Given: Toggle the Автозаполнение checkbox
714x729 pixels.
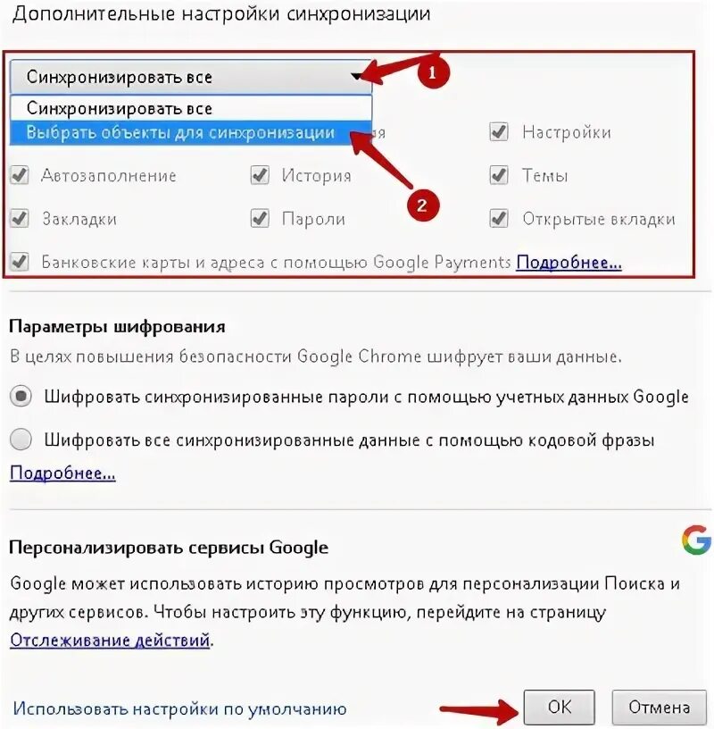Looking at the screenshot, I should (x=20, y=175).
